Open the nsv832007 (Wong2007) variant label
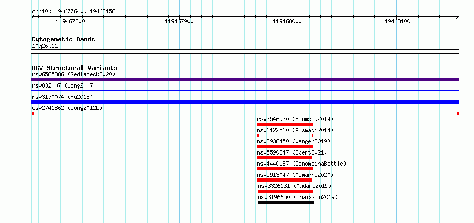Viewport: 474px width, 223px height. (64, 85)
